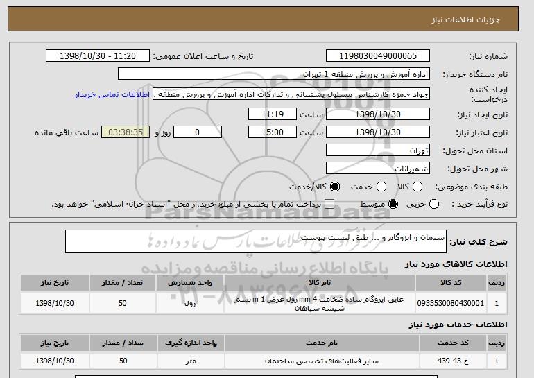This screenshot has height=378, width=534.
Task: Click the کد خدمت column header
Action: click(453, 343)
